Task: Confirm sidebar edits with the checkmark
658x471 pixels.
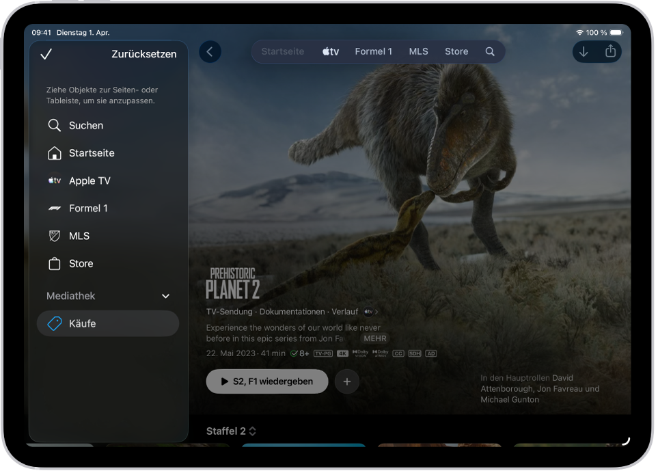Action: pyautogui.click(x=46, y=54)
